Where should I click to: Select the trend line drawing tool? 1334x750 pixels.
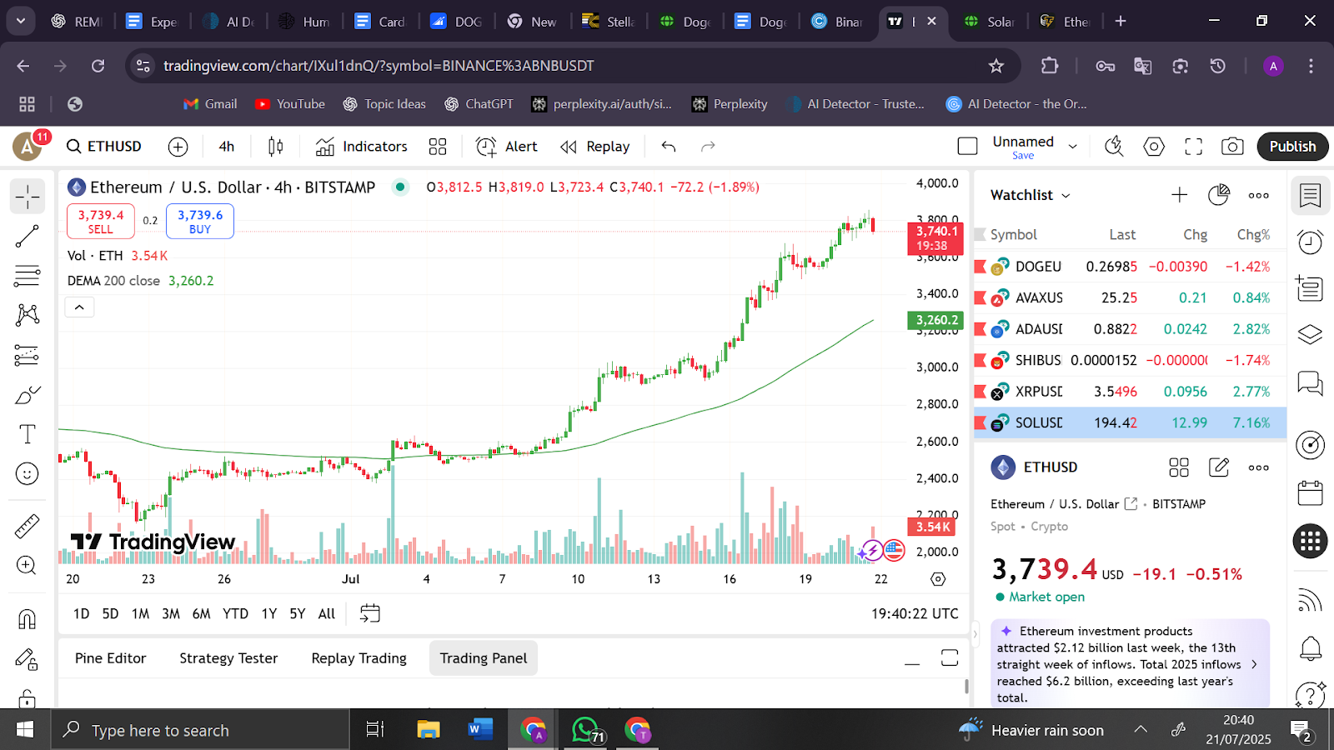[28, 237]
